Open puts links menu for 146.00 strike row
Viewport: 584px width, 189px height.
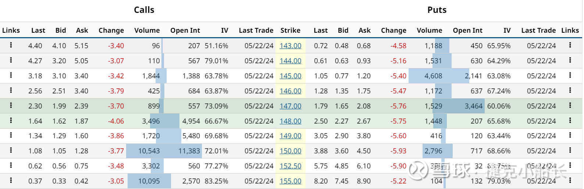pyautogui.click(x=570, y=90)
